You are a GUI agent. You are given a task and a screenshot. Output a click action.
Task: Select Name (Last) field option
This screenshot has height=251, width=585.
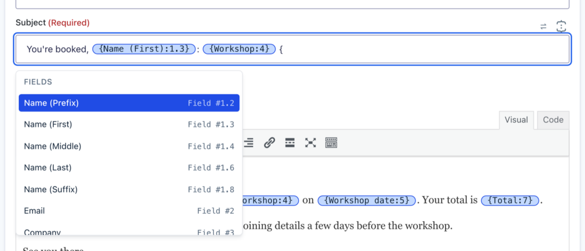point(129,168)
